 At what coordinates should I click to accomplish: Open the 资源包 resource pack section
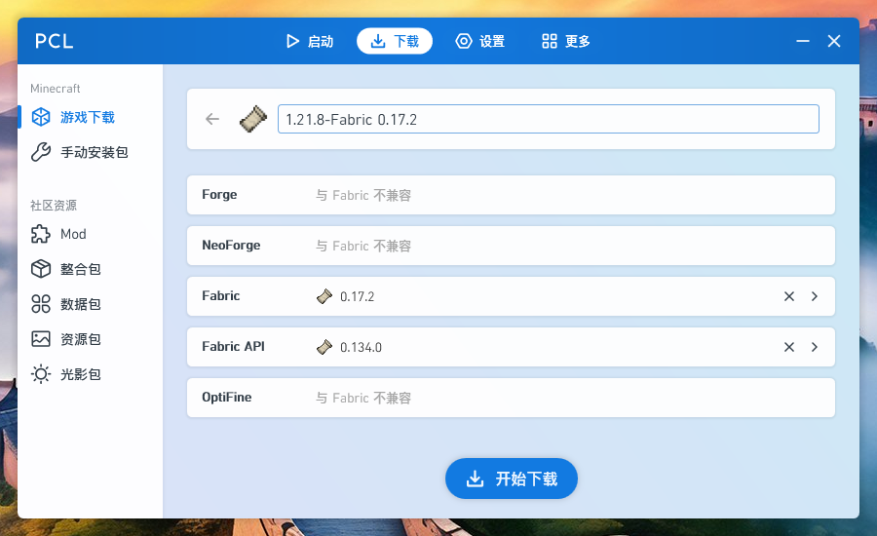point(80,339)
